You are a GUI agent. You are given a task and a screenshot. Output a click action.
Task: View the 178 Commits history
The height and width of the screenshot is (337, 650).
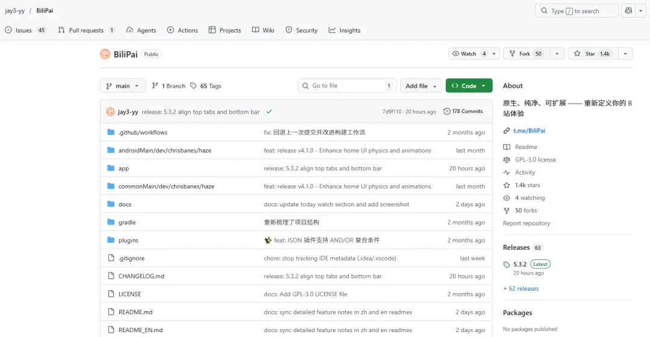click(463, 111)
